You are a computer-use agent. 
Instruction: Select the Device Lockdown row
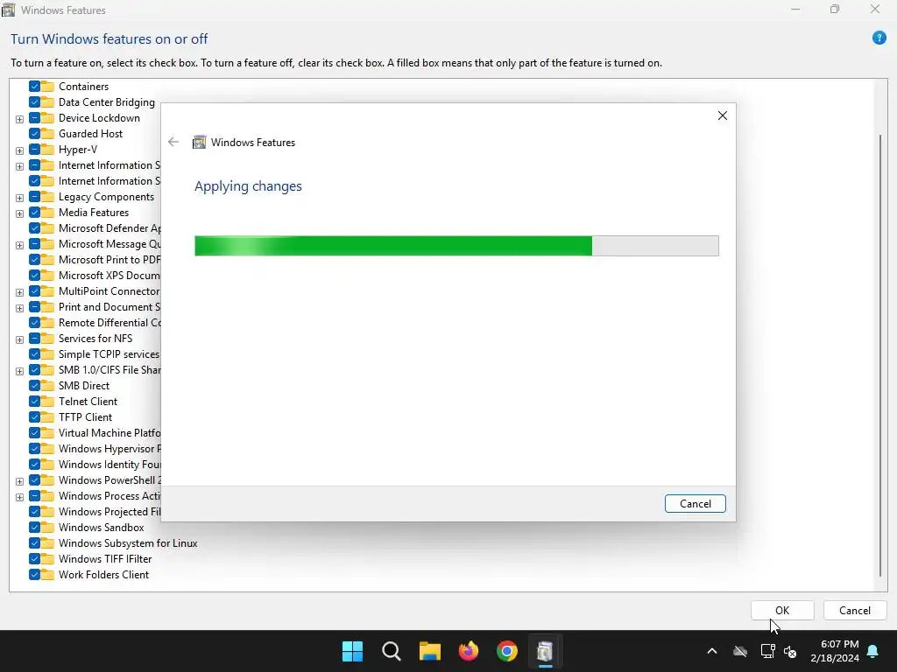[99, 118]
